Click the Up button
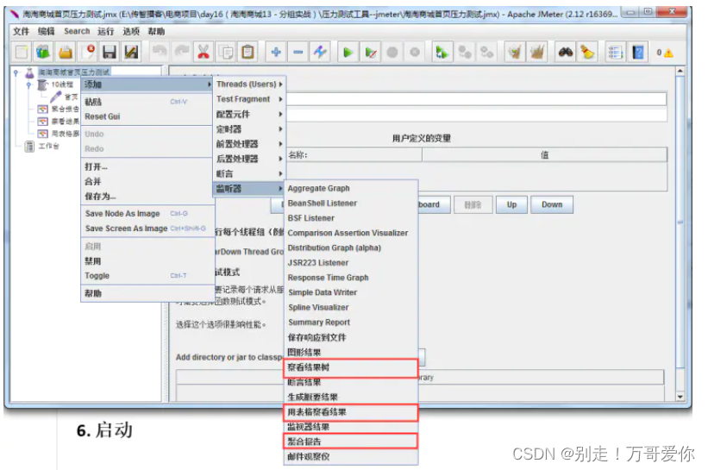This screenshot has height=470, width=708. click(x=511, y=204)
